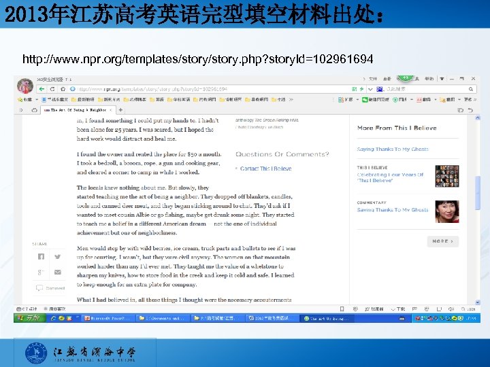490x367 pixels.
Task: Click the page scroll-down arrow
Action: tap(477, 302)
